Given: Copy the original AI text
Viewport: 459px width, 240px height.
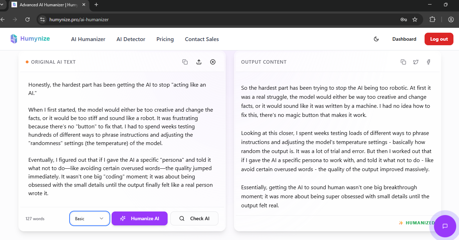Looking at the screenshot, I should pos(185,62).
